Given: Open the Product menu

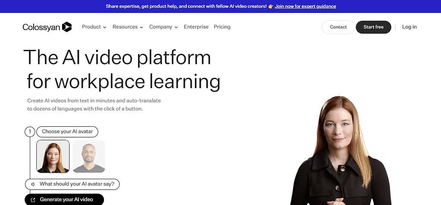Looking at the screenshot, I should pyautogui.click(x=94, y=27).
